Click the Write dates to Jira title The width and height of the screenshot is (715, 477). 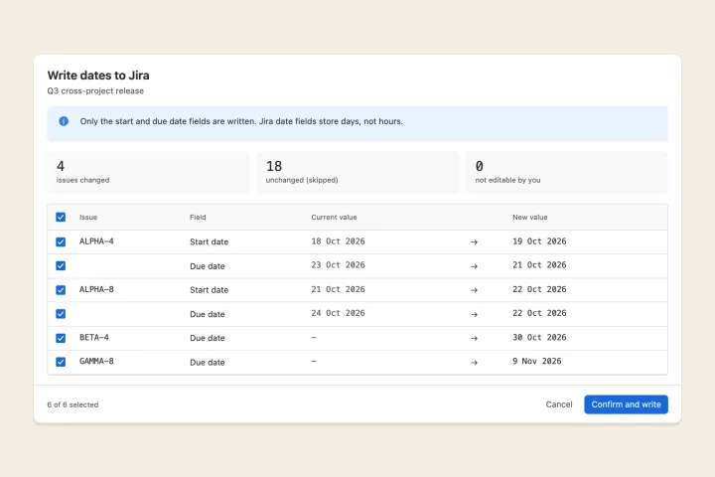coord(98,76)
